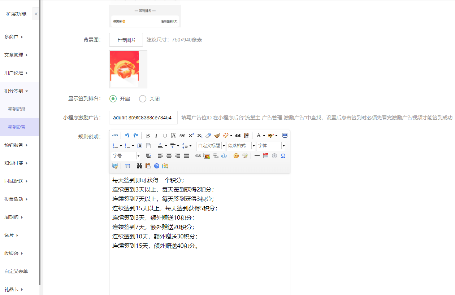Select 开启 for 显示签到排名
The height and width of the screenshot is (295, 455).
pyautogui.click(x=113, y=99)
